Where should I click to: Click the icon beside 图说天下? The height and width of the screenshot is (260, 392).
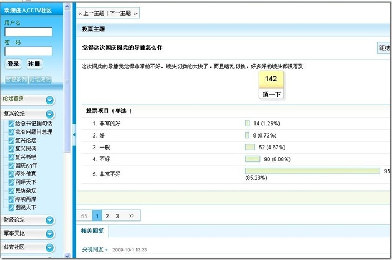pos(11,208)
